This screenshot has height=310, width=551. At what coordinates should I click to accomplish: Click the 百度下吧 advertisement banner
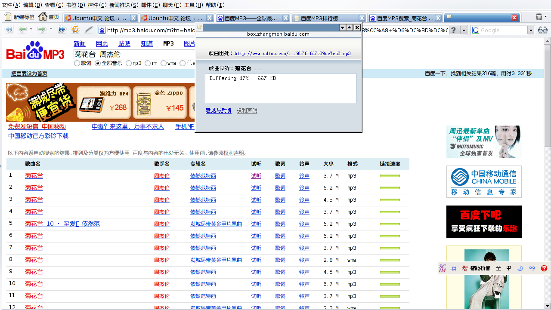pos(484,221)
